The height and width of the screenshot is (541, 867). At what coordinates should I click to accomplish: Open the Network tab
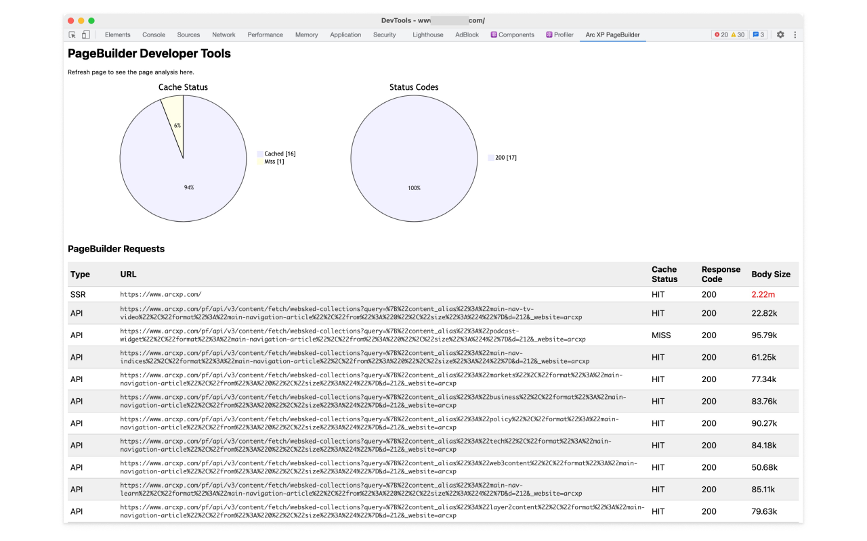coord(224,34)
